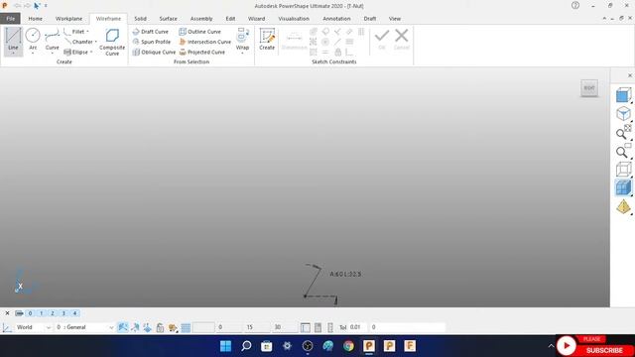This screenshot has width=635, height=357.
Task: Click the zoom to fit magnifier icon
Action: click(x=623, y=132)
